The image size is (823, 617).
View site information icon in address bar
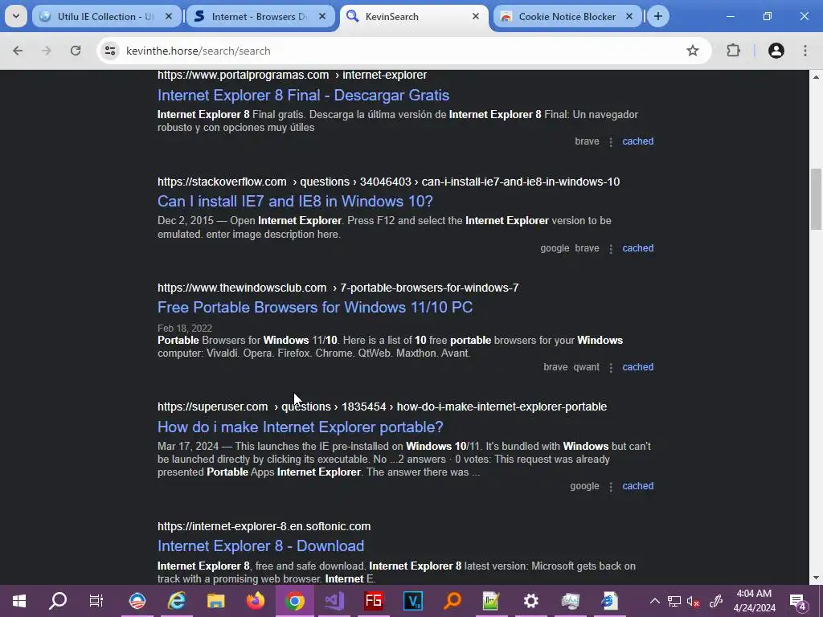[110, 51]
